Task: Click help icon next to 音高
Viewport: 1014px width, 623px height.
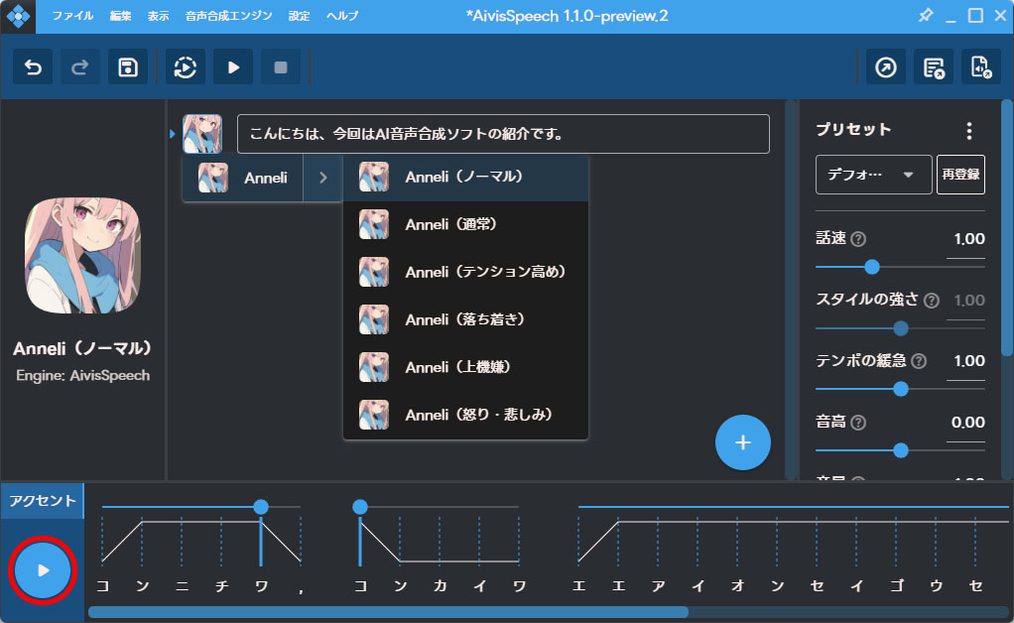Action: [858, 423]
